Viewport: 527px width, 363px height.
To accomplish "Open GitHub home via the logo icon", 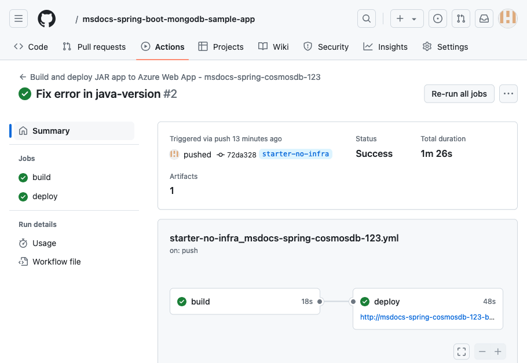I will [x=46, y=18].
